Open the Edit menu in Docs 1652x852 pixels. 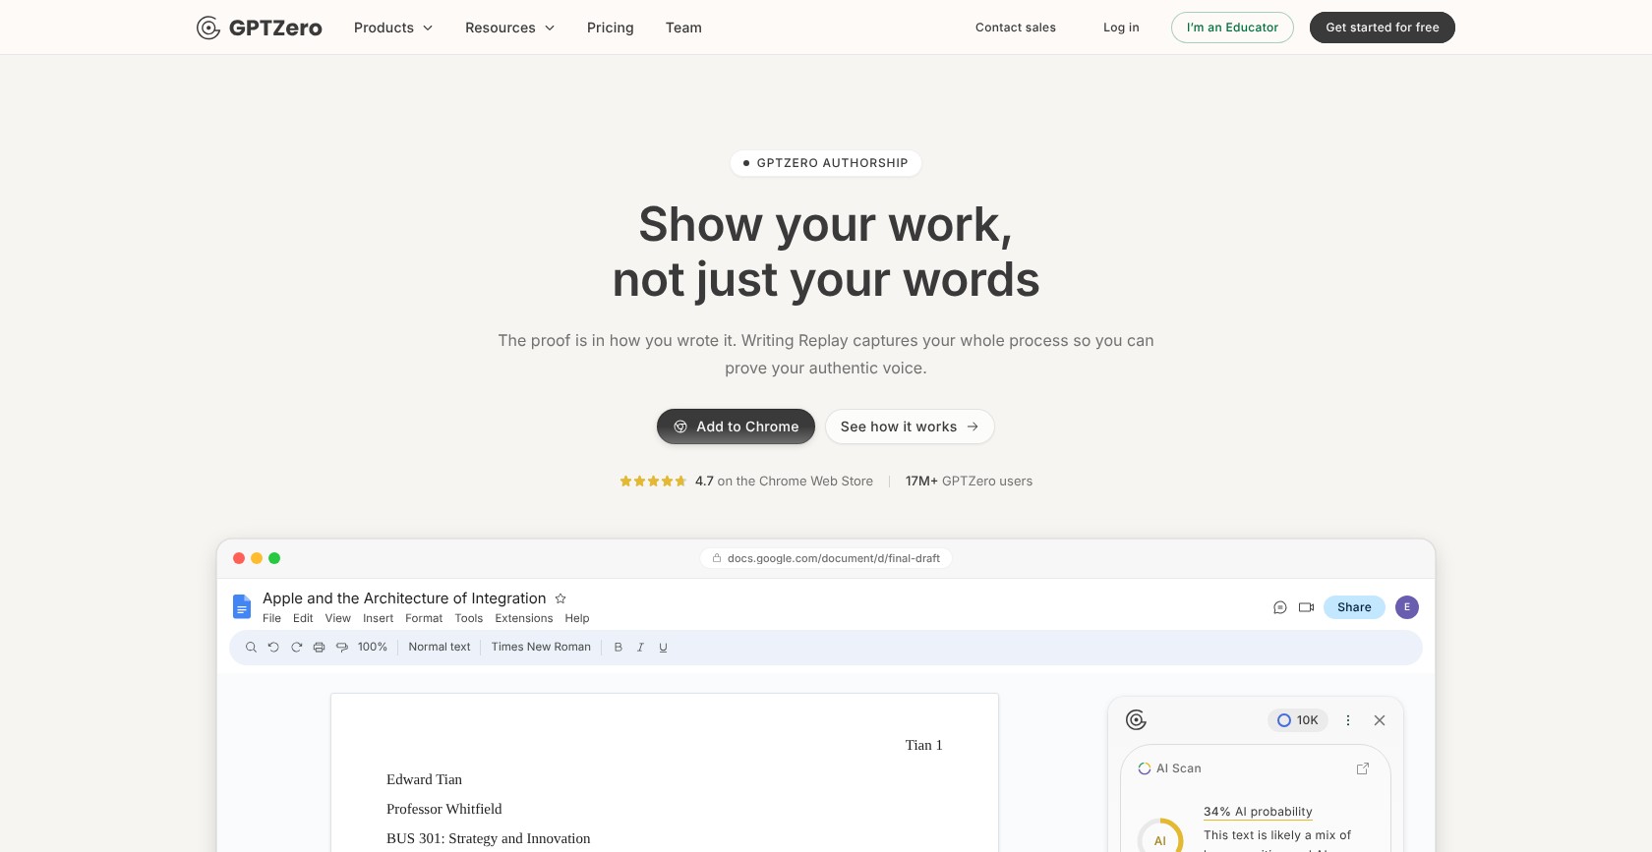(x=303, y=618)
